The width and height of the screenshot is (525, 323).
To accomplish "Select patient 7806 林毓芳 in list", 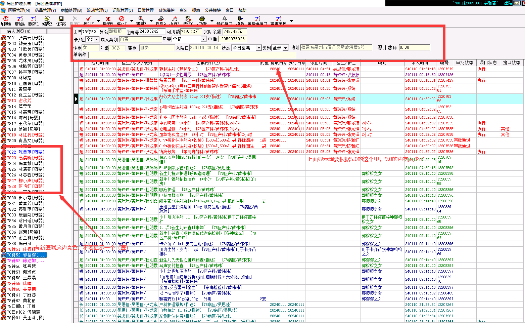I will pyautogui.click(x=25, y=66).
